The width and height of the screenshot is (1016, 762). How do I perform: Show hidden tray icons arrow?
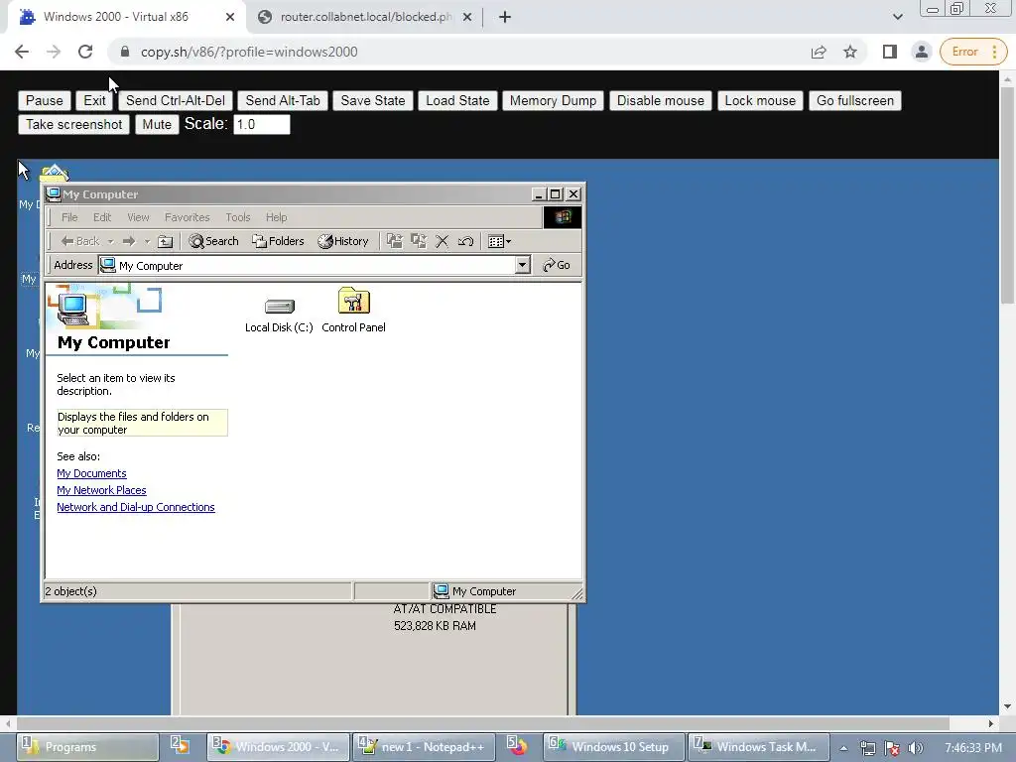tap(843, 748)
